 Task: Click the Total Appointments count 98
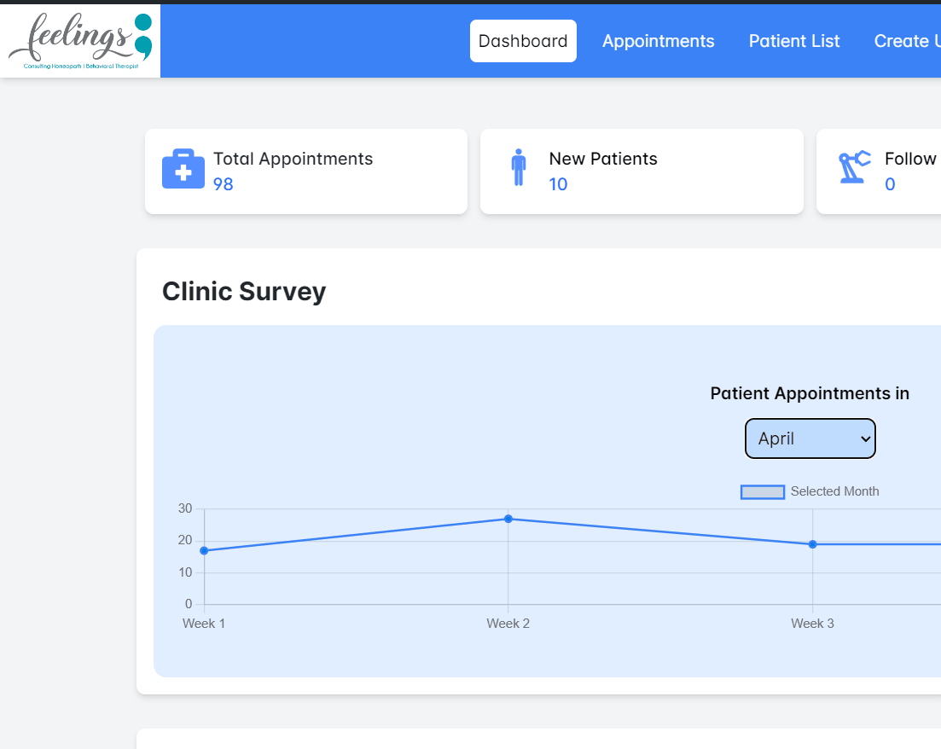[x=224, y=184]
